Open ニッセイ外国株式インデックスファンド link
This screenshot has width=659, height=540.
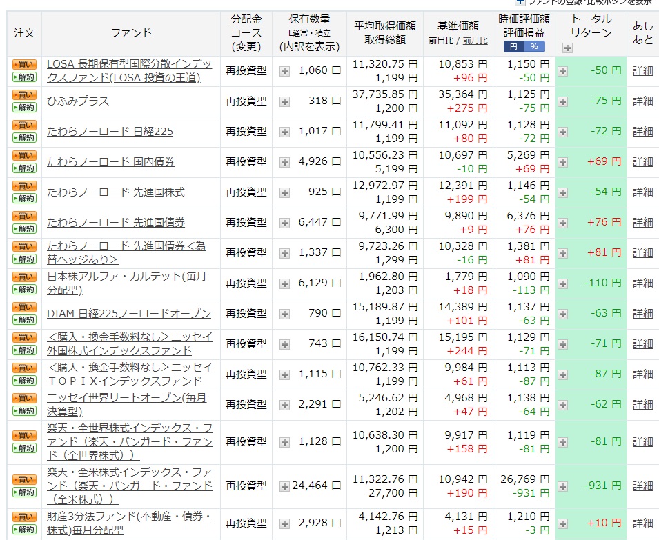130,344
